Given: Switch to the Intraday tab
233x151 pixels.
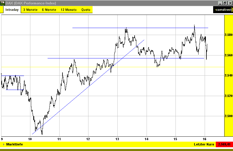Looking at the screenshot, I should click(12, 10).
